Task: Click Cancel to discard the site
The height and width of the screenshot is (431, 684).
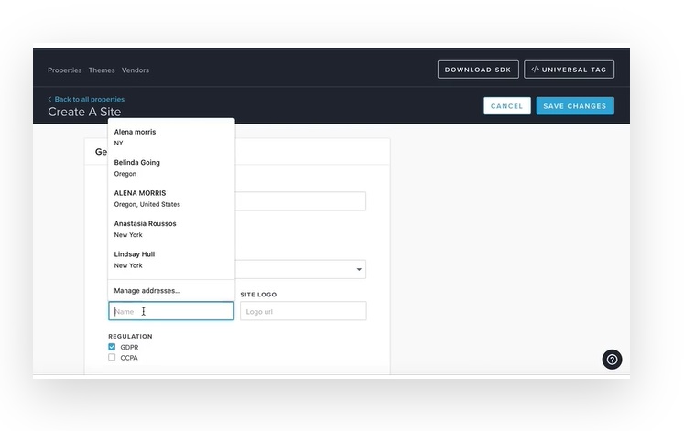Action: pyautogui.click(x=506, y=106)
